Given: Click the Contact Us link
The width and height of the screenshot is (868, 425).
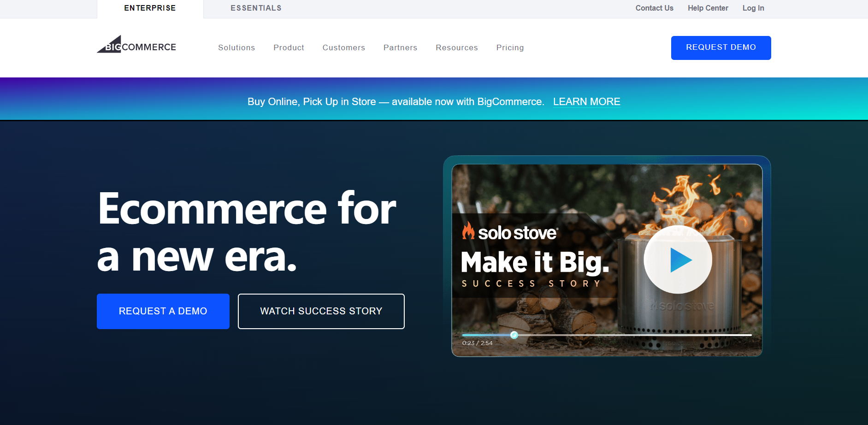Looking at the screenshot, I should 654,8.
